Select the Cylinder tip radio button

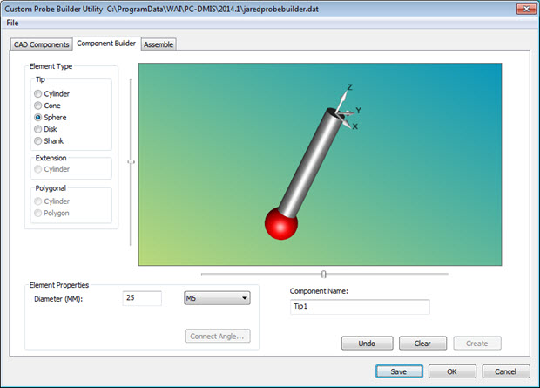tap(37, 93)
